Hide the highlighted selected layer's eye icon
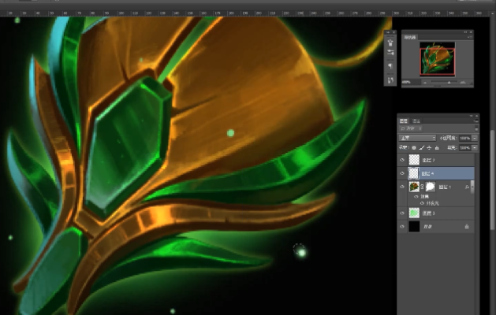The image size is (496, 315). [402, 173]
